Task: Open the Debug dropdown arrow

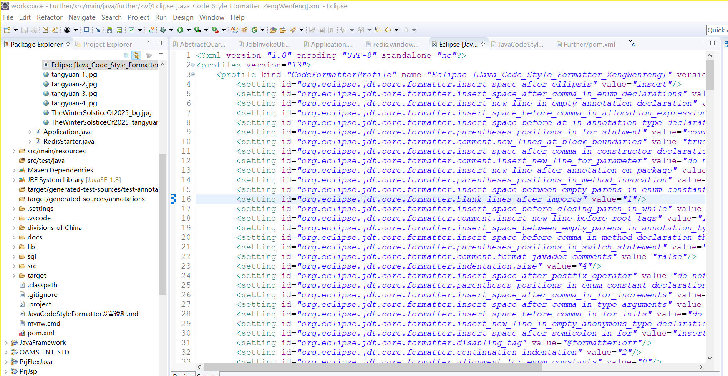Action: click(171, 30)
